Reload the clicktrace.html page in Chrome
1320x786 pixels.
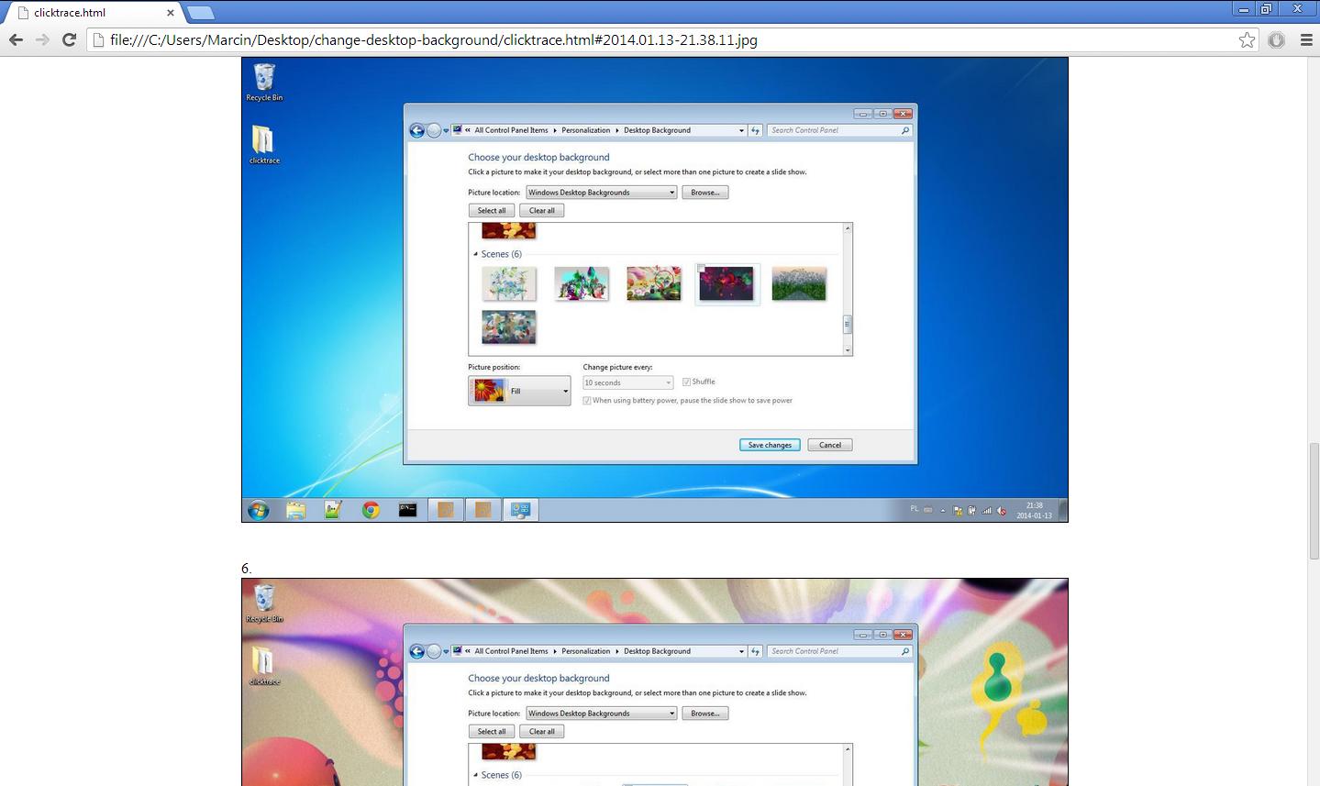click(x=69, y=39)
